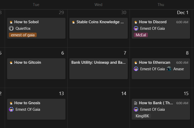Click the sun icon beside How to Sobol

tap(11, 22)
